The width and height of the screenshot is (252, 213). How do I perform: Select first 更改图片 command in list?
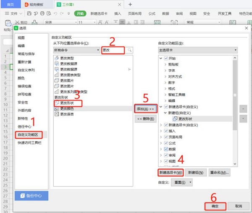tap(67, 80)
